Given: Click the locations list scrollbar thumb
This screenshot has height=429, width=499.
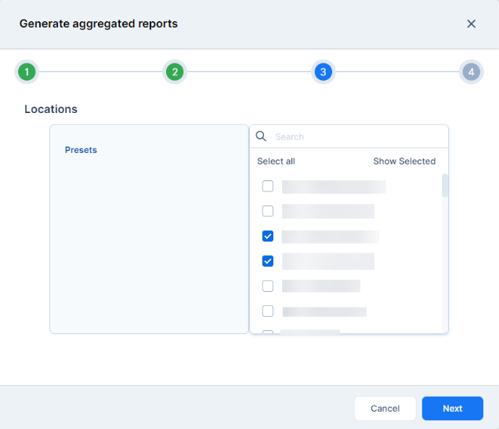Looking at the screenshot, I should 445,186.
